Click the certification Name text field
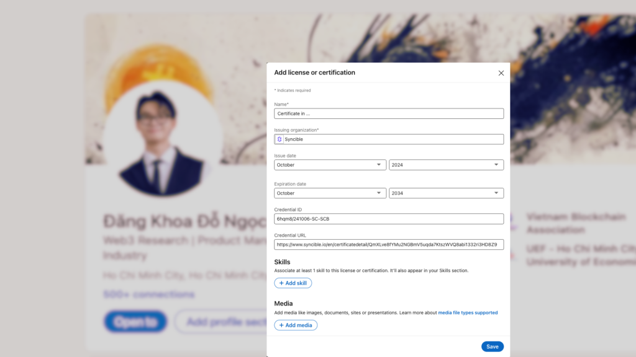636x357 pixels. (x=389, y=113)
